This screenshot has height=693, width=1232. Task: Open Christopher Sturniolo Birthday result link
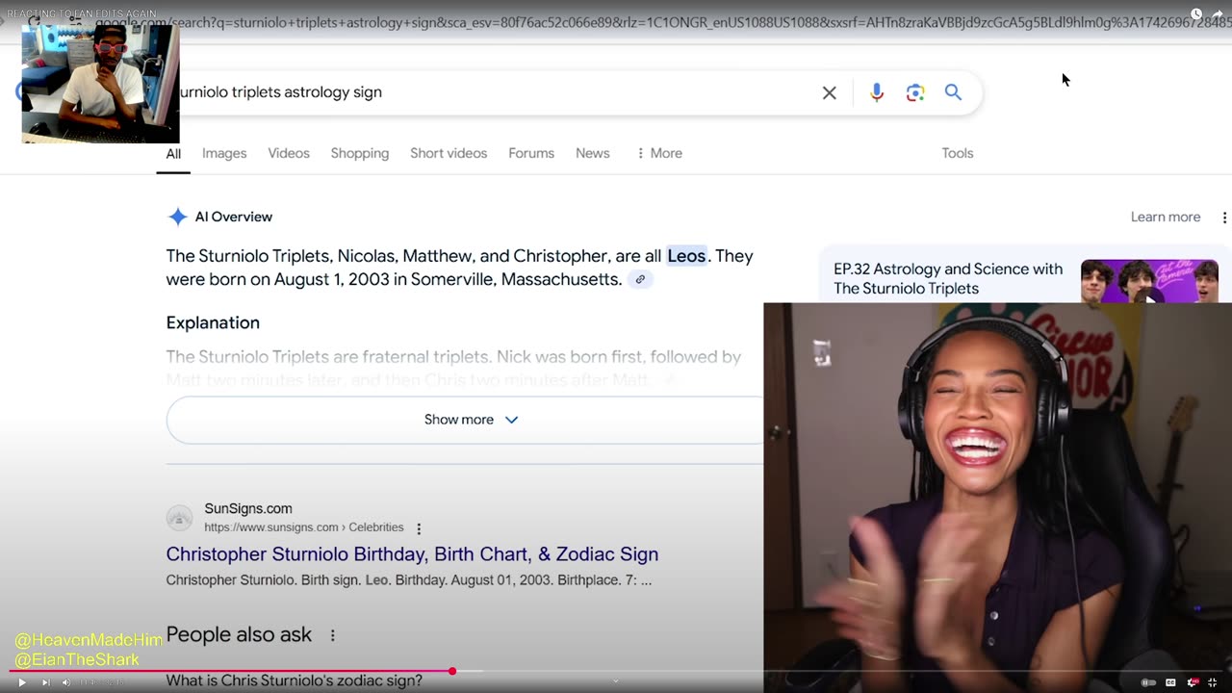click(412, 554)
